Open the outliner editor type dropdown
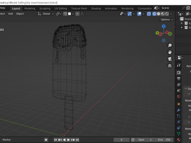Image resolution: width=191 pixels, height=143 pixels. [x=180, y=14]
